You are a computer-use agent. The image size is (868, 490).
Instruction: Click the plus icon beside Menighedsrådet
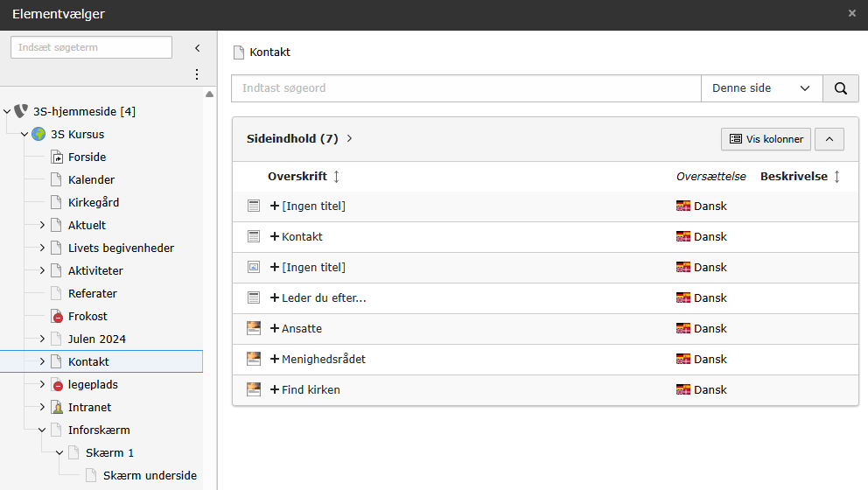pos(275,360)
